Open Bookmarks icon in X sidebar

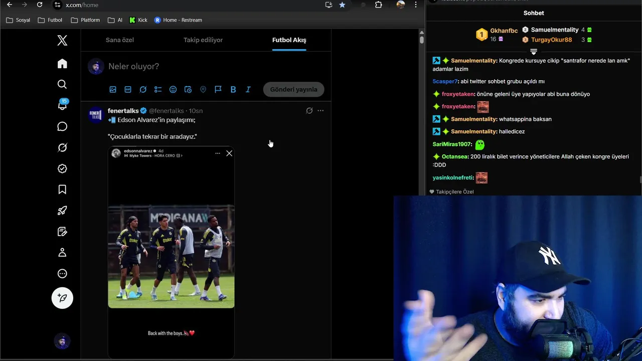(62, 190)
